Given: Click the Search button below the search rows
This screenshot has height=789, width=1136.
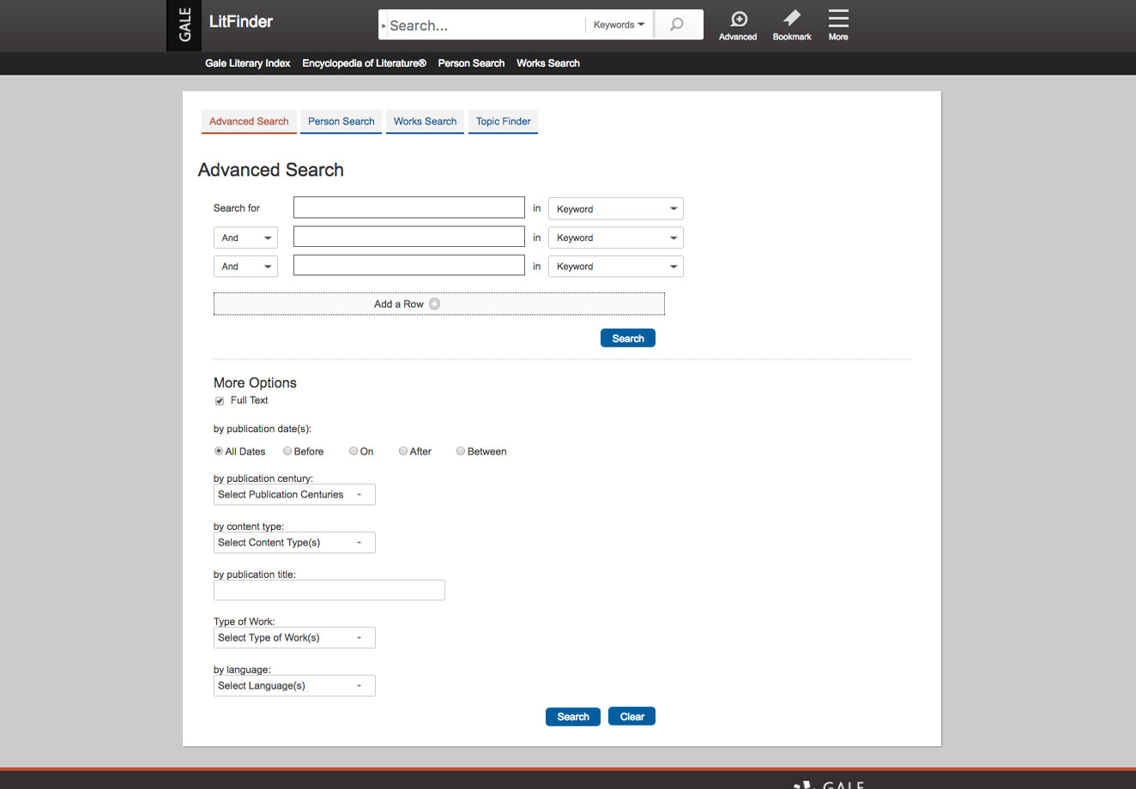Looking at the screenshot, I should tap(628, 338).
